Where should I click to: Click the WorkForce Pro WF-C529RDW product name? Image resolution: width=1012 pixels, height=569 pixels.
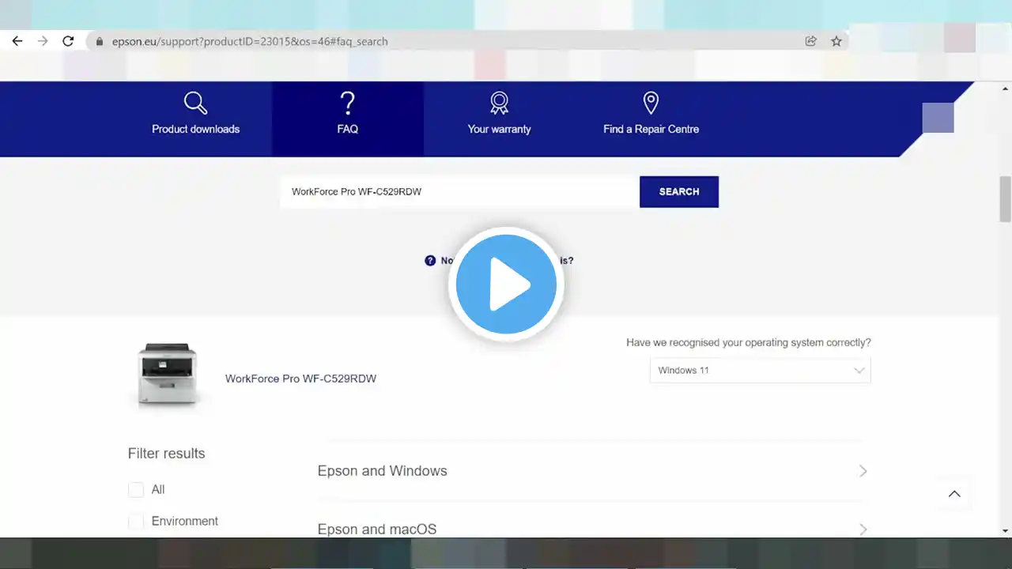(x=300, y=379)
